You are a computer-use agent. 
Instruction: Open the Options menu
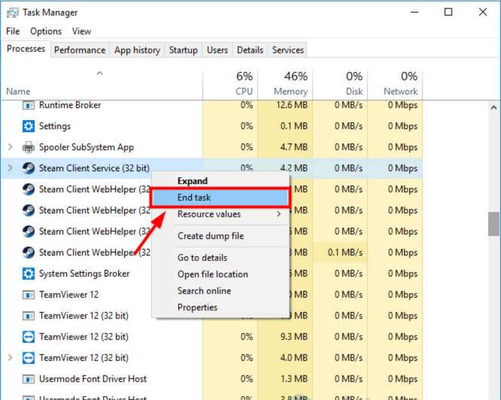(46, 31)
